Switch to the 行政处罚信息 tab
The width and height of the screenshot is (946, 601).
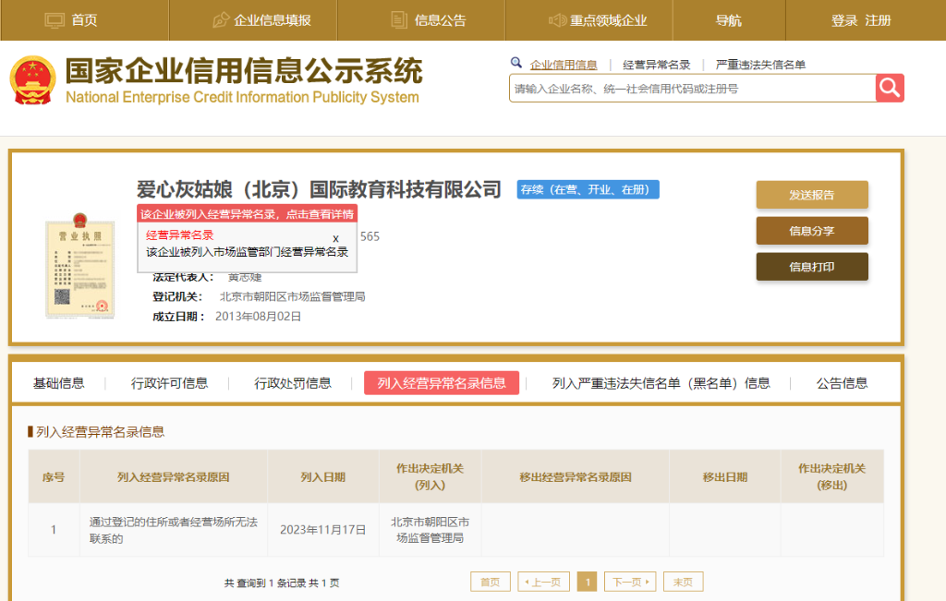pos(293,383)
